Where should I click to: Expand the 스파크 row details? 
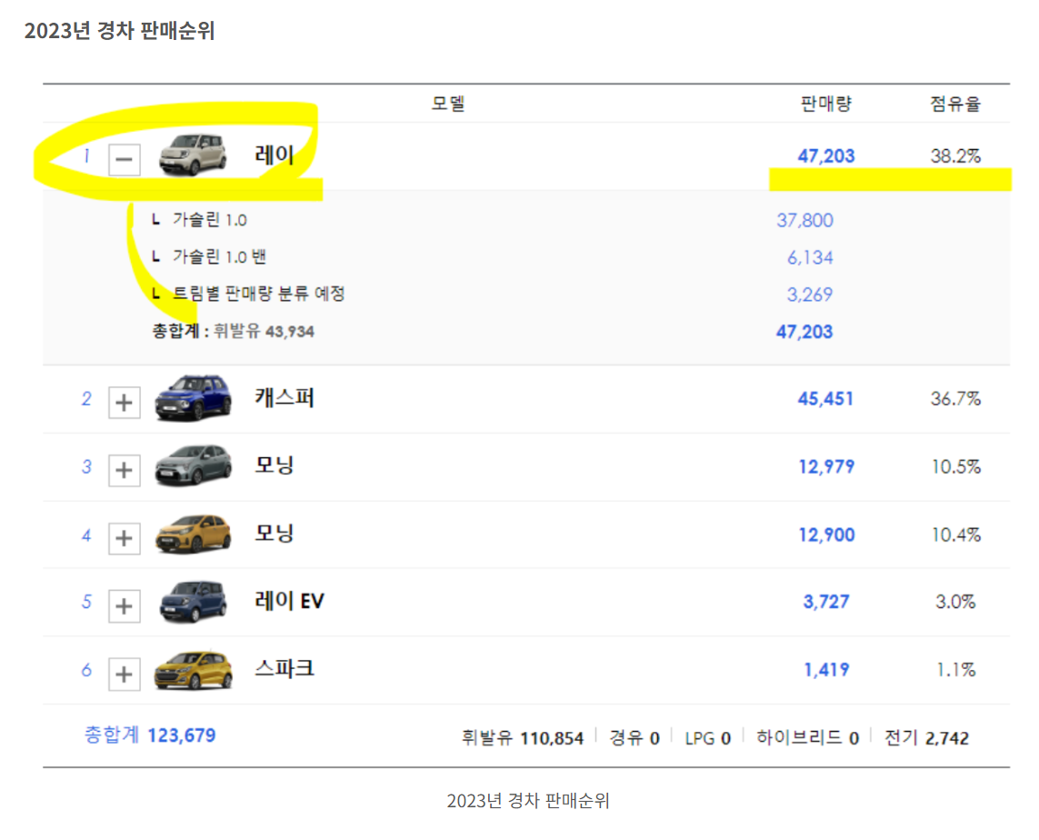point(124,675)
